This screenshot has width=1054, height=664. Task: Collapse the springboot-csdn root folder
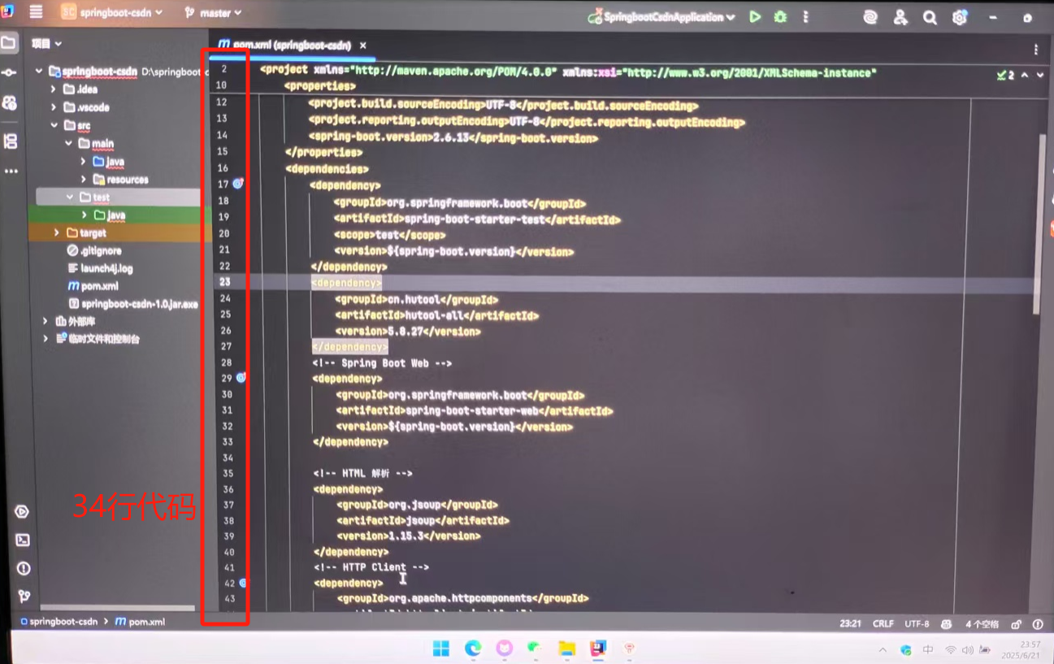(x=38, y=72)
